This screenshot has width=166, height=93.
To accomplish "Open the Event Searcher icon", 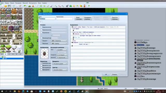I will (x=78, y=6).
